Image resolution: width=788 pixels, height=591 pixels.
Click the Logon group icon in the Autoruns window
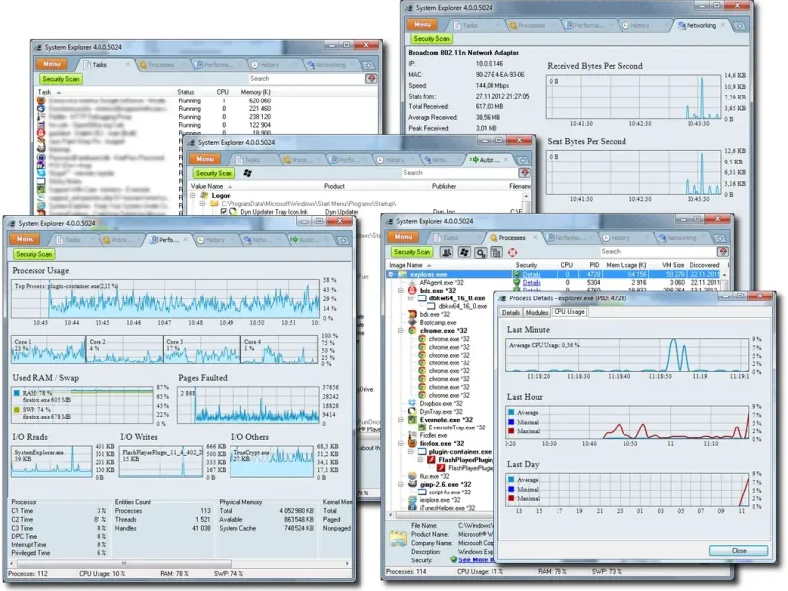pyautogui.click(x=204, y=195)
